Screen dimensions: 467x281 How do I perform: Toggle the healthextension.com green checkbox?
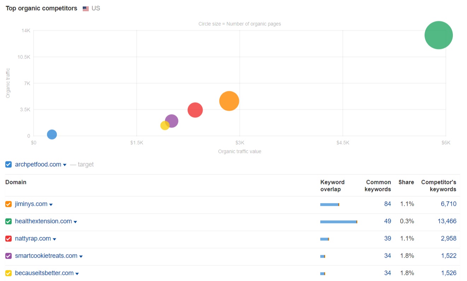[8, 221]
